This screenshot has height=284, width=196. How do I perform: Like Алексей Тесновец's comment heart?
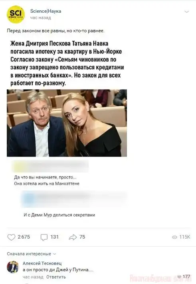(179, 276)
